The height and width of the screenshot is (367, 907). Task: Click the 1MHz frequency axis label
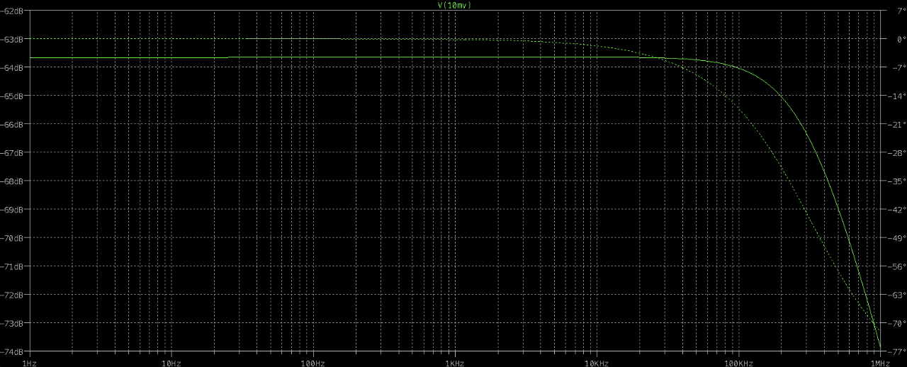[879, 363]
